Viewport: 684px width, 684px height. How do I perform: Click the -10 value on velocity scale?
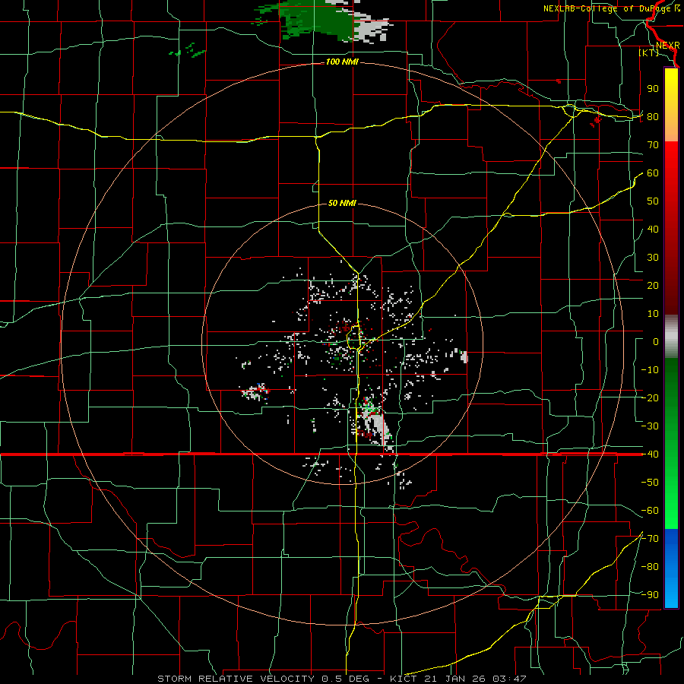coord(650,370)
